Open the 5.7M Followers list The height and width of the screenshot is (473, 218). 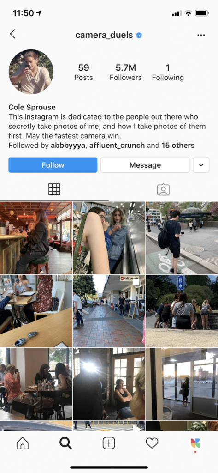(125, 73)
